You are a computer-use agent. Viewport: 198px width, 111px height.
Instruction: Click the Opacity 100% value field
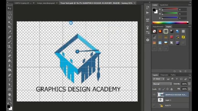click(x=184, y=84)
